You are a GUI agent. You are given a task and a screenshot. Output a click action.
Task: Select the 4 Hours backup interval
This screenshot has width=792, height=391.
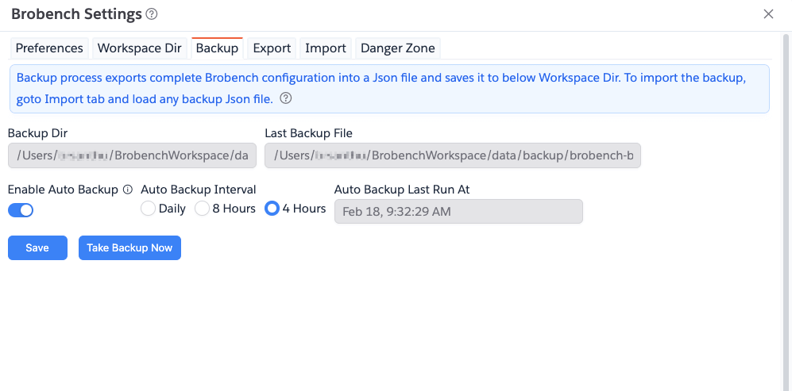[x=272, y=209]
